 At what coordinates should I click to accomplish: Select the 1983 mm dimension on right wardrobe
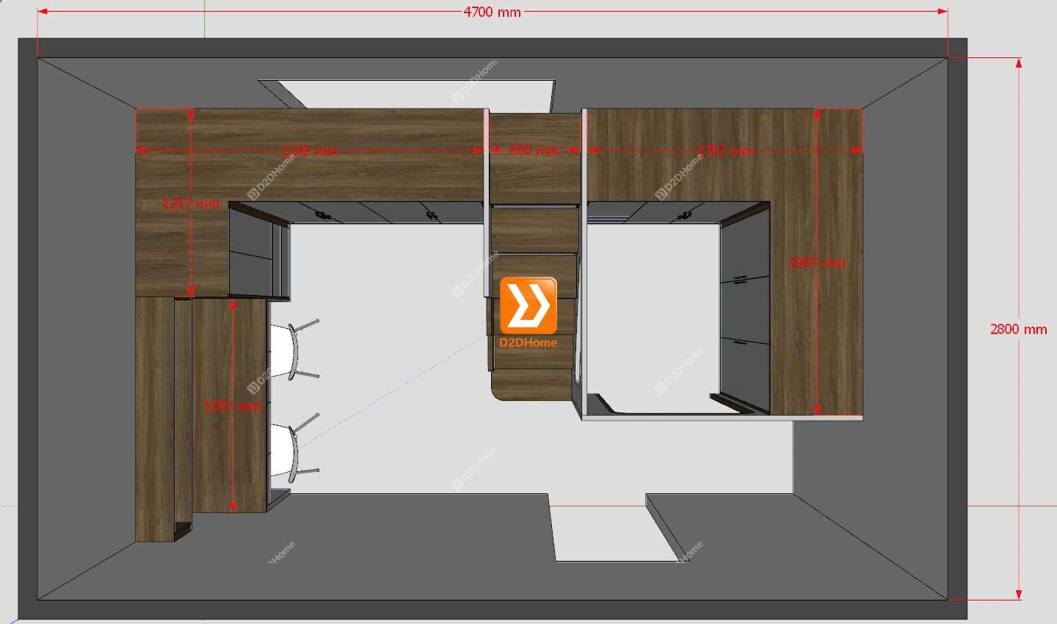(x=816, y=262)
